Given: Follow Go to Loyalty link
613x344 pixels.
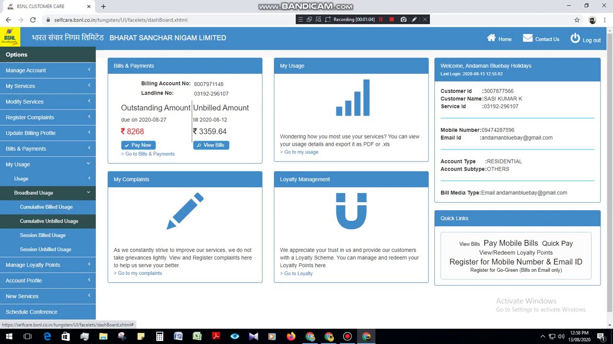Looking at the screenshot, I should pyautogui.click(x=296, y=273).
